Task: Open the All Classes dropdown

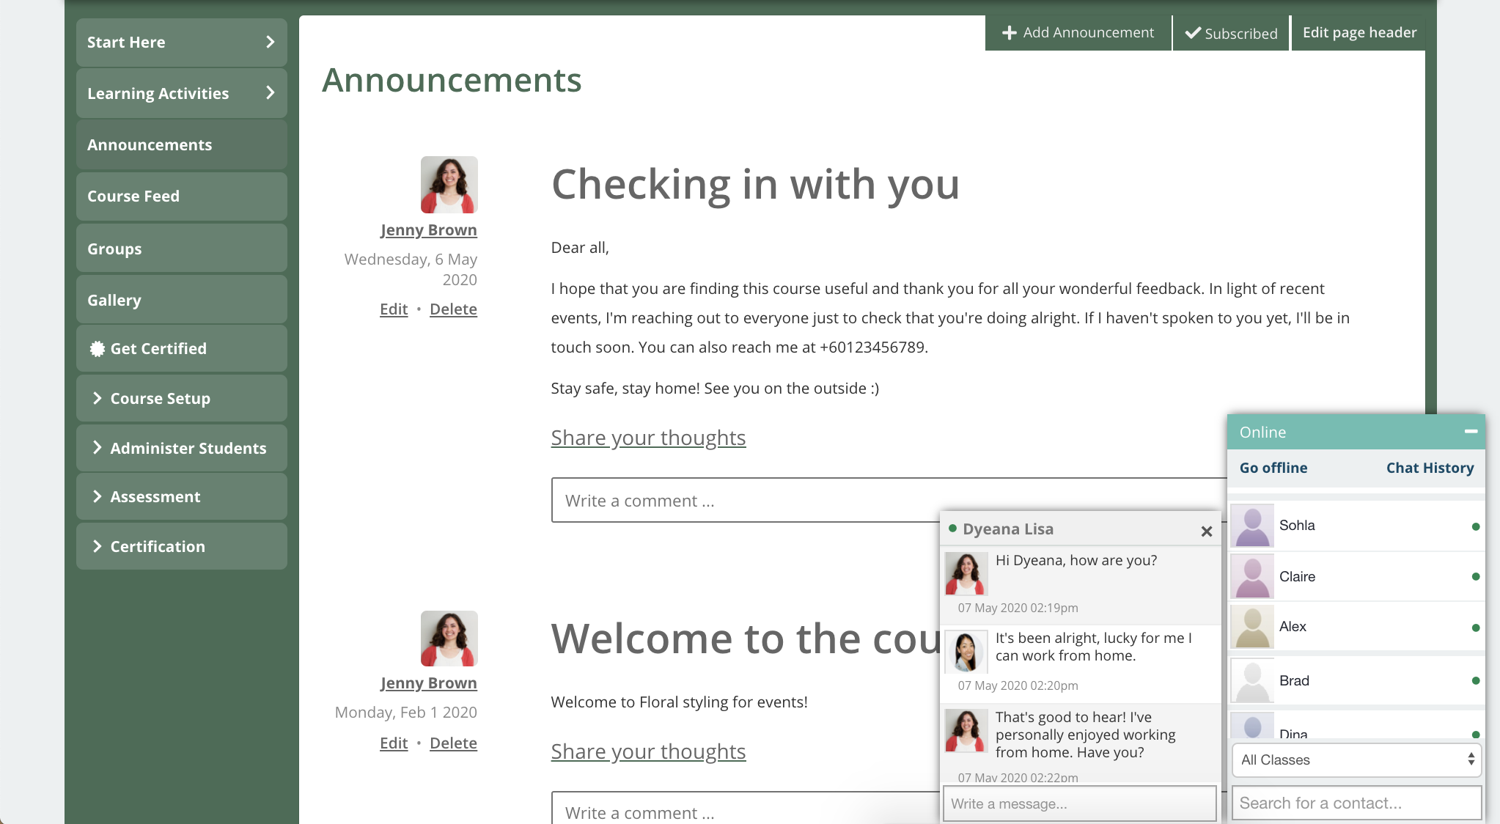Action: (x=1356, y=759)
